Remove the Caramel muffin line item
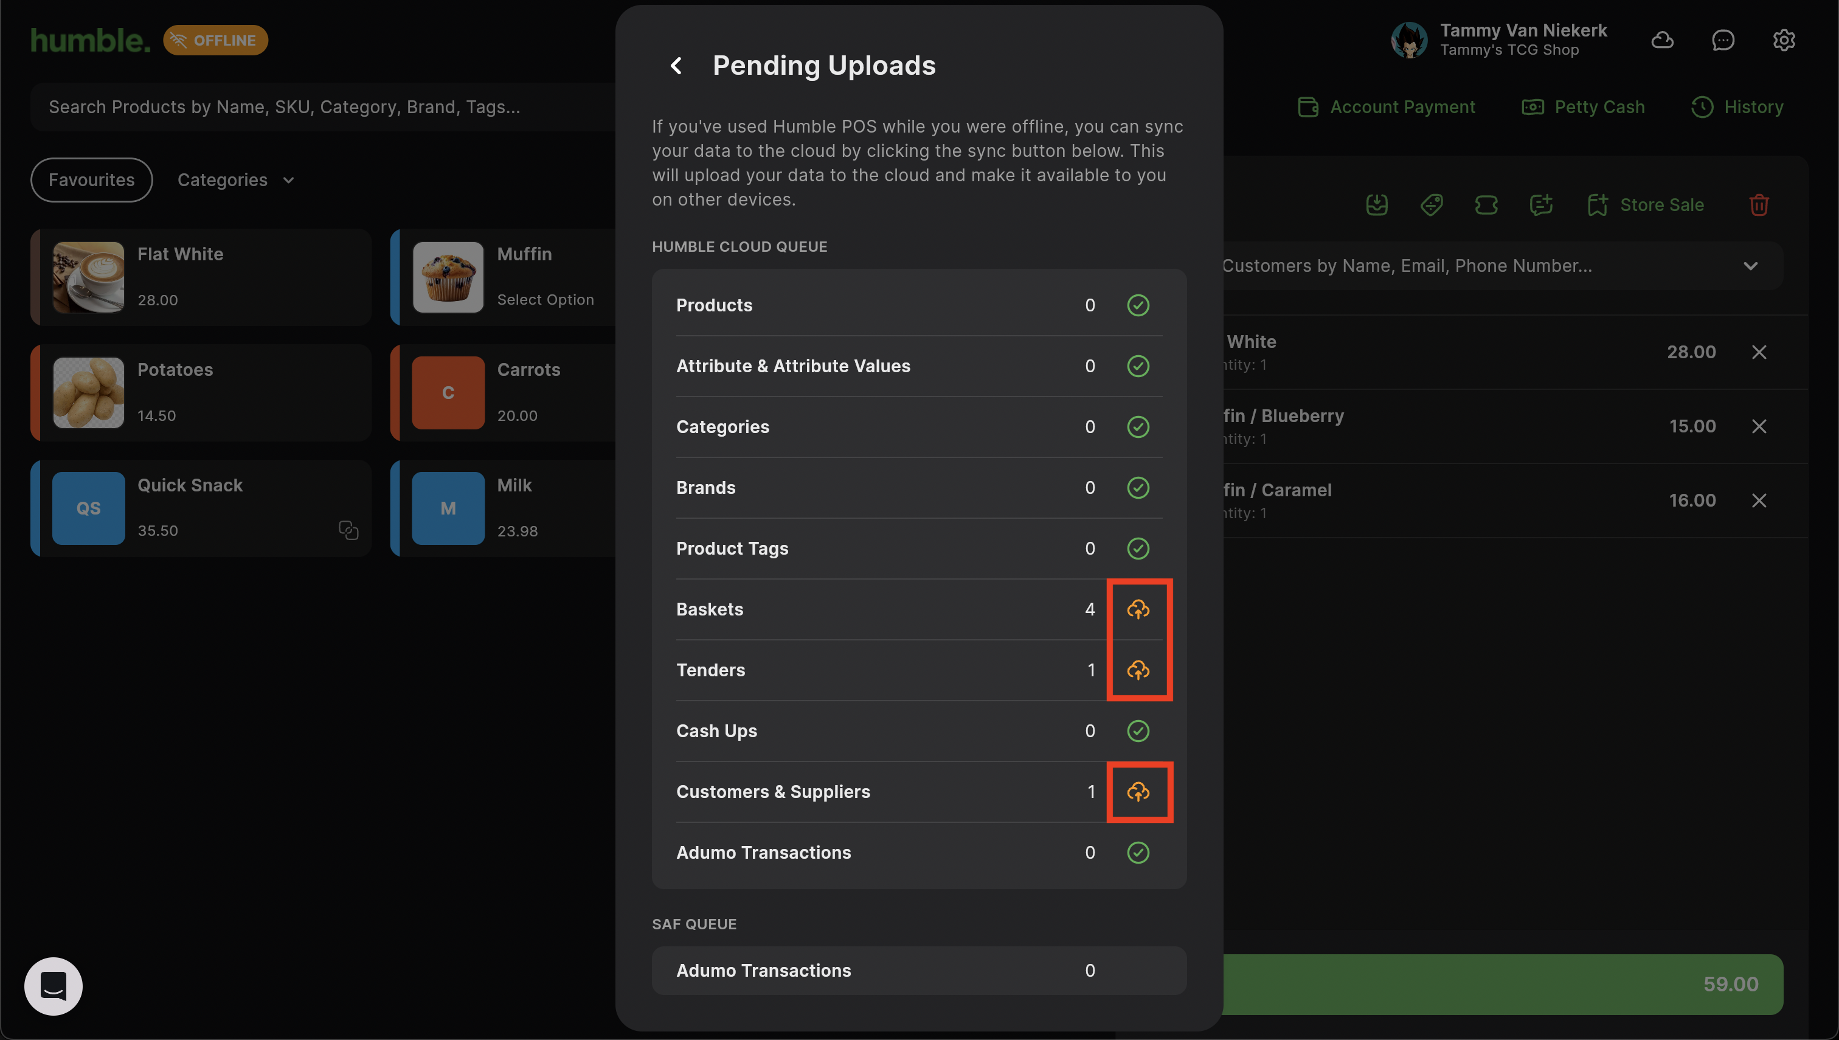Viewport: 1839px width, 1040px height. point(1758,501)
